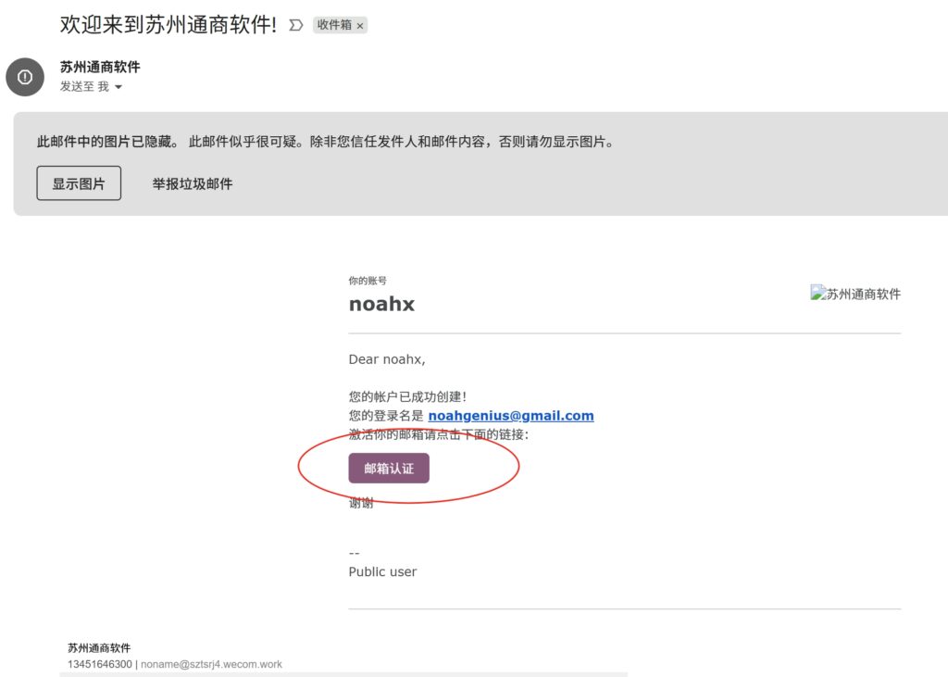Click the phone number 13451646300 in the footer
The height and width of the screenshot is (677, 948).
coord(99,664)
